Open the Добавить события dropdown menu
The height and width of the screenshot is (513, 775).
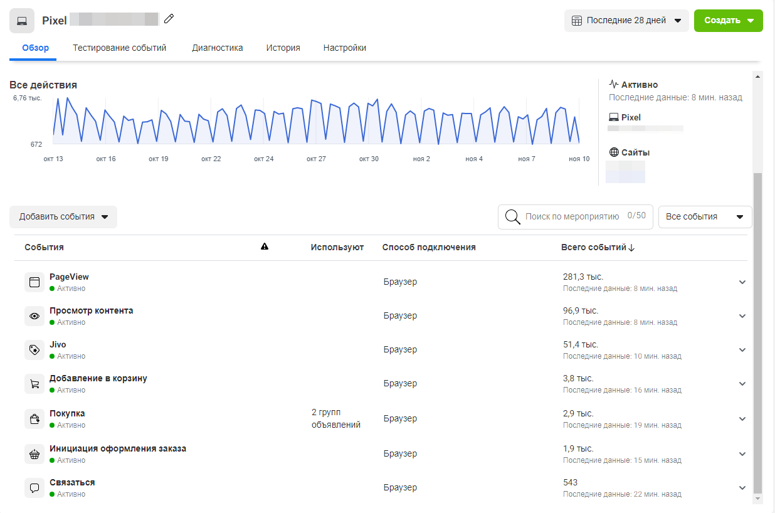click(63, 217)
